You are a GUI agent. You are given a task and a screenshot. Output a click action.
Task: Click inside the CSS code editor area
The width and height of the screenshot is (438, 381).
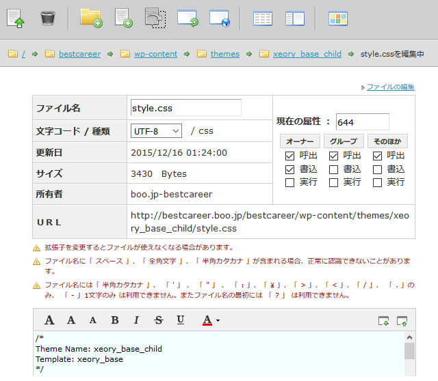[x=219, y=354]
